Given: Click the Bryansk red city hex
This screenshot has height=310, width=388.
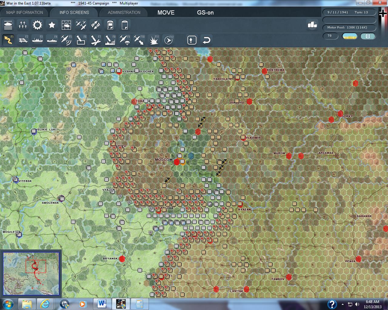Looking at the screenshot, I should point(122,259).
